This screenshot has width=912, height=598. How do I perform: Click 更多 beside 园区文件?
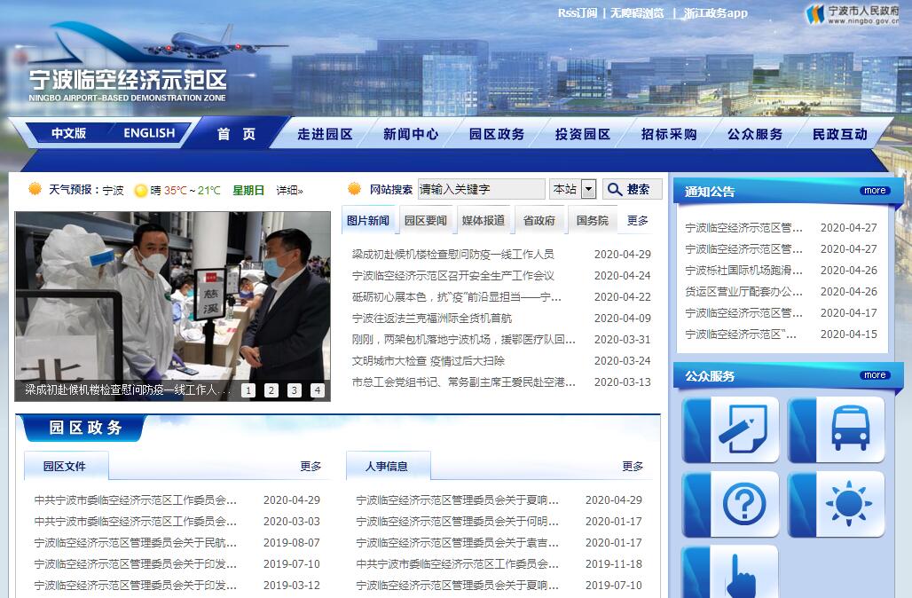(x=311, y=467)
